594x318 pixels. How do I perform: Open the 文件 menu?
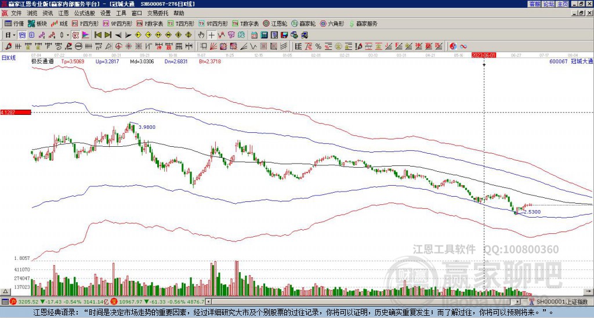pyautogui.click(x=16, y=13)
